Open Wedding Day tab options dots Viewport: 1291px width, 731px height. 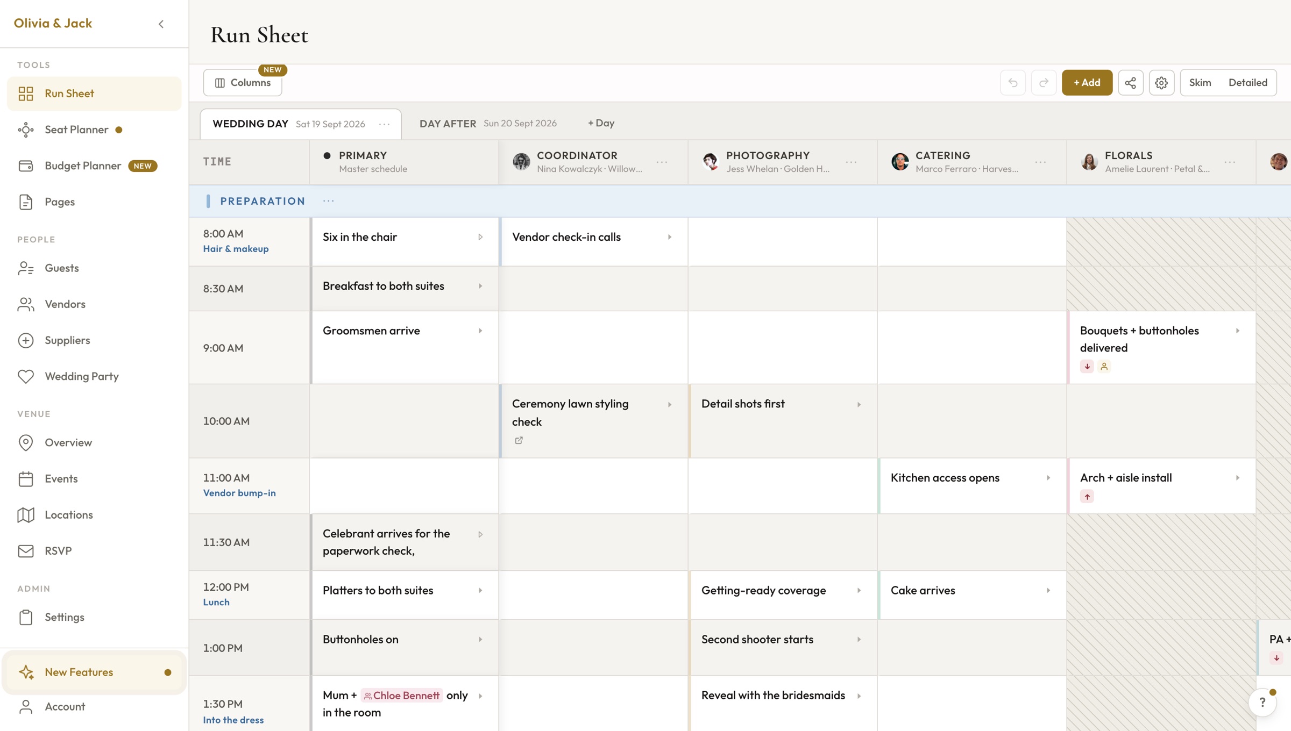[384, 124]
